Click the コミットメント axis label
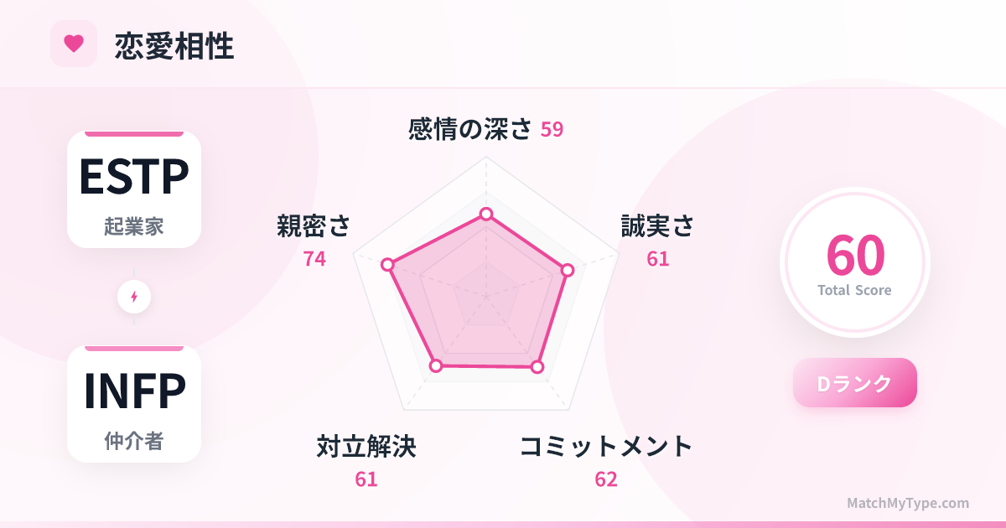 606,447
